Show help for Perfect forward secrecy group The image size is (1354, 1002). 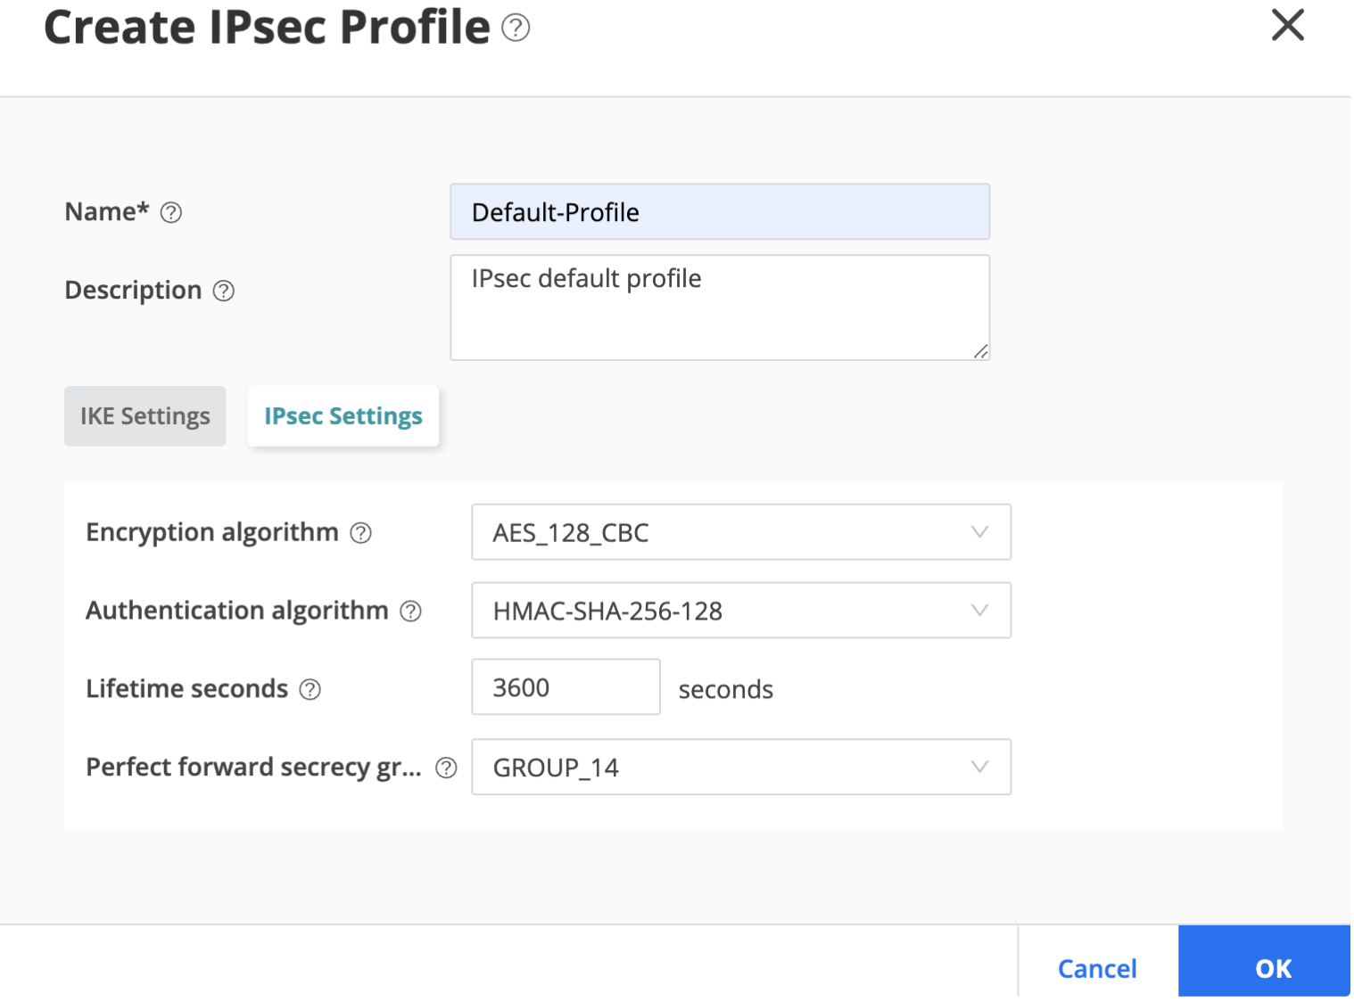click(446, 768)
